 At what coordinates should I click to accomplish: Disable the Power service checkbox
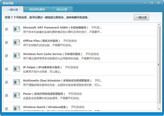(x=7, y=95)
